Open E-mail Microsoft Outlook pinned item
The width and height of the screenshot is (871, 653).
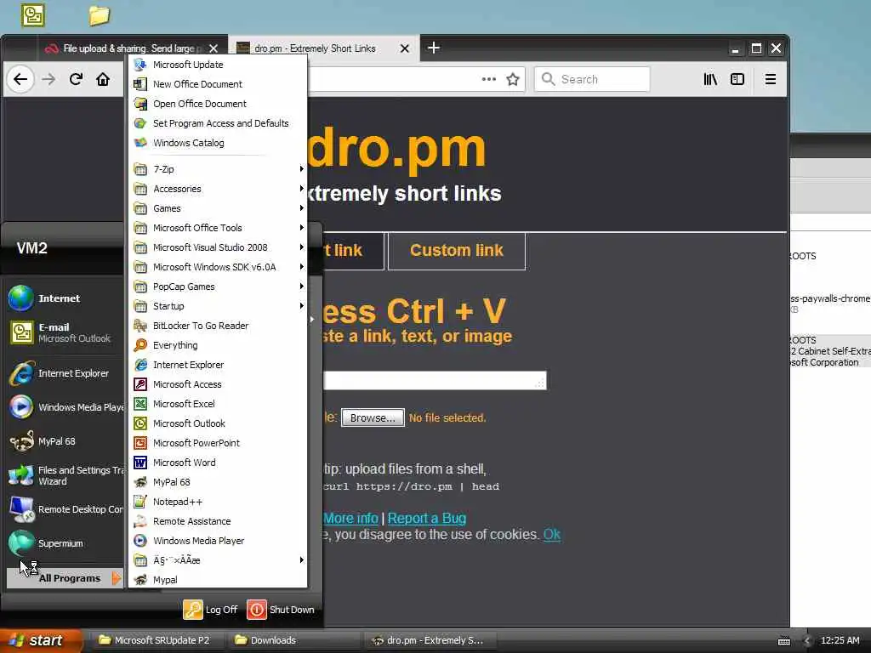[64, 332]
